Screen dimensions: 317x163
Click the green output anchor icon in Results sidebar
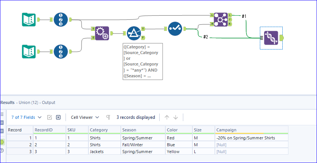point(2,142)
